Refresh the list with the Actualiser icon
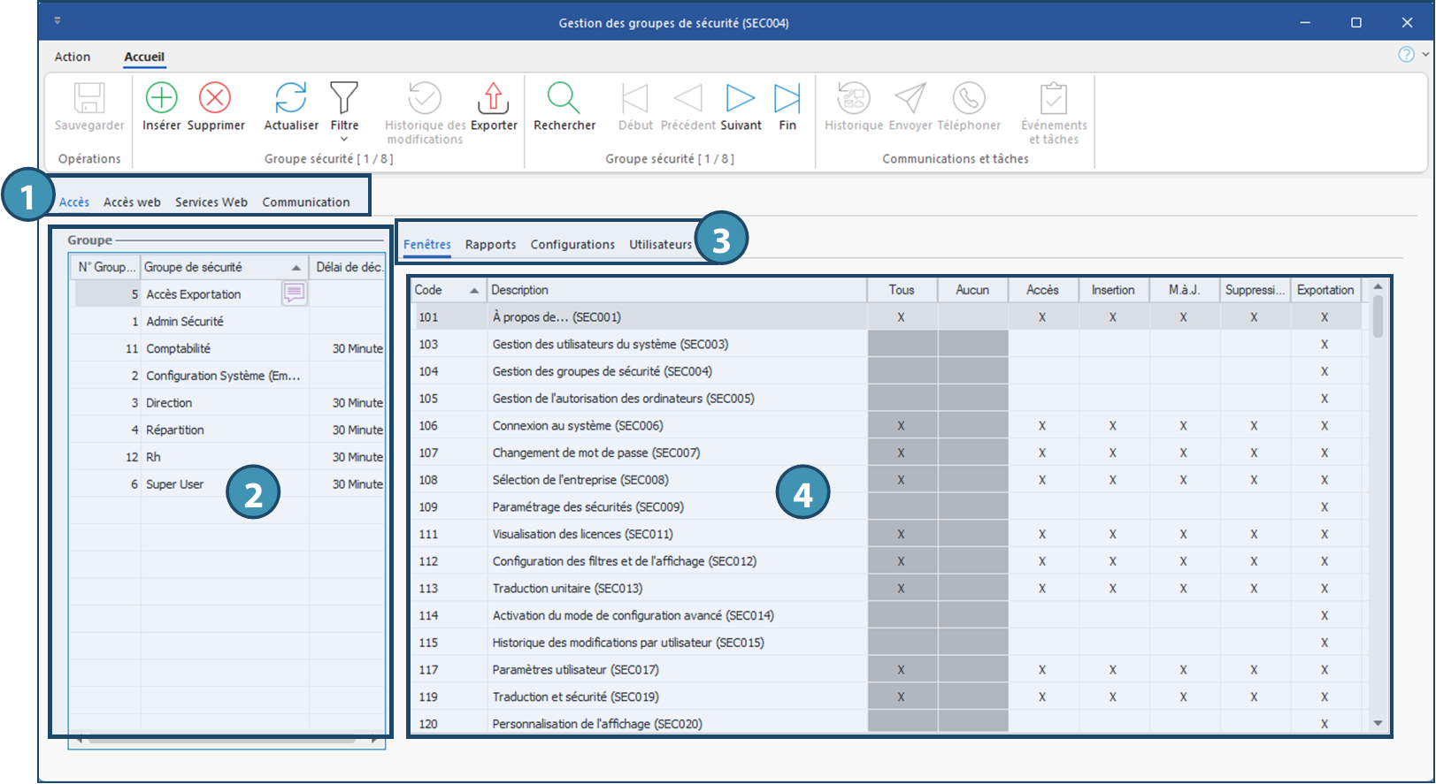Image resolution: width=1436 pixels, height=784 pixels. point(290,98)
